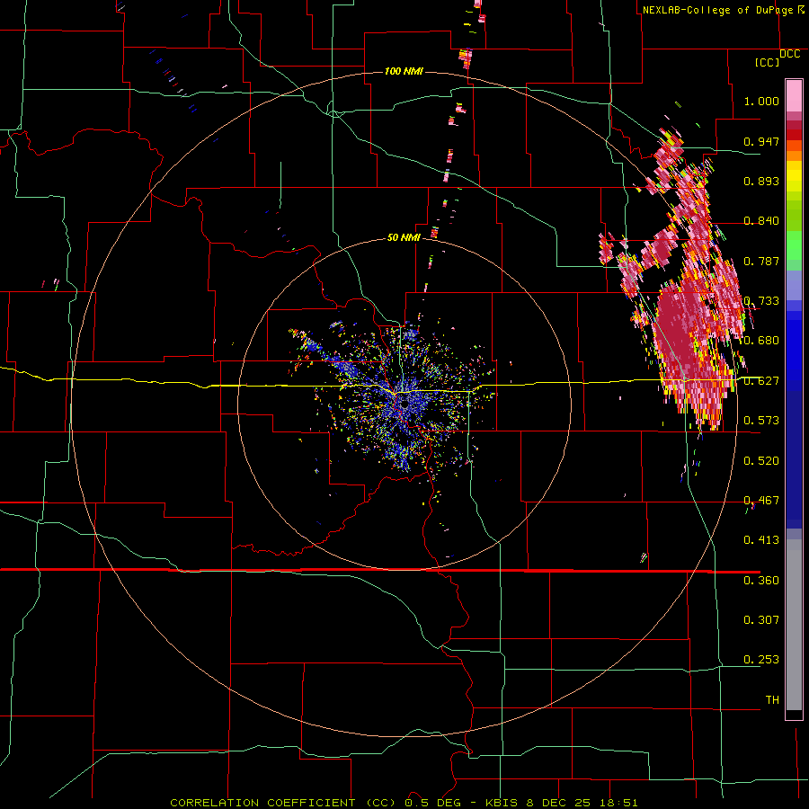Click the 0.5 DEG elevation text

(432, 803)
